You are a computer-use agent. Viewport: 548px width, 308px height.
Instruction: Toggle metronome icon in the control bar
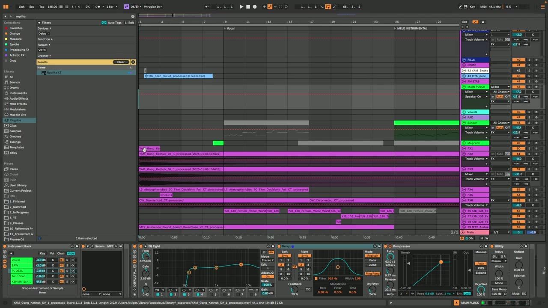point(98,7)
